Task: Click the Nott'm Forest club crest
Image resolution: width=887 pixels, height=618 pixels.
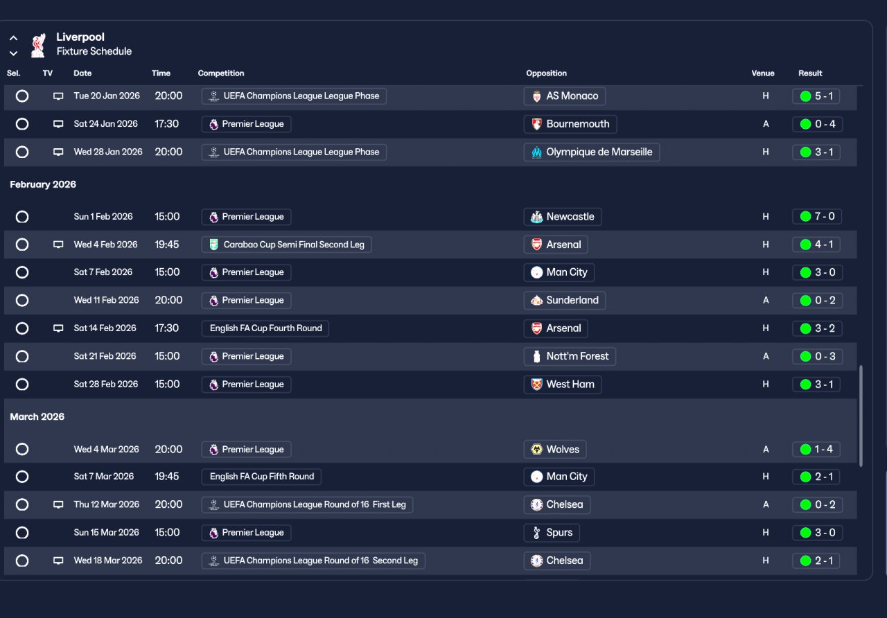Action: 536,357
